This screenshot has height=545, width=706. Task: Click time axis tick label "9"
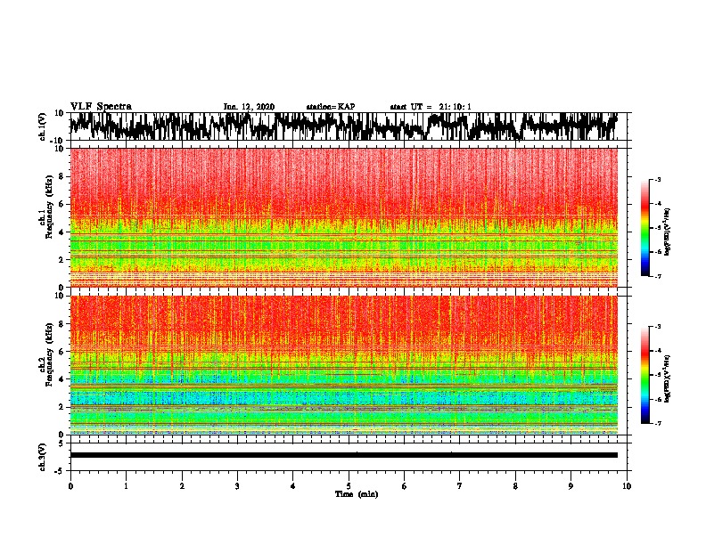tap(571, 486)
